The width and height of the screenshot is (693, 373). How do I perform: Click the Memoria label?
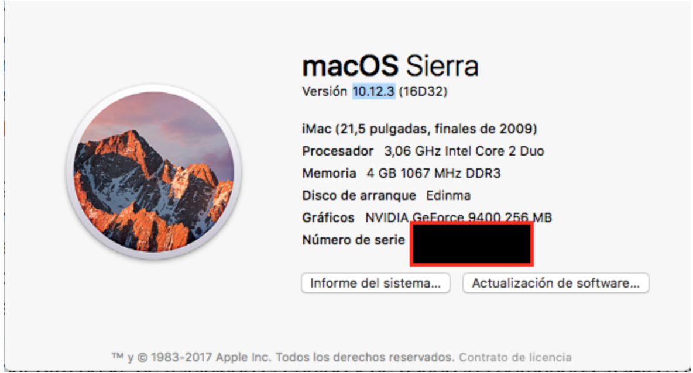[x=329, y=173]
